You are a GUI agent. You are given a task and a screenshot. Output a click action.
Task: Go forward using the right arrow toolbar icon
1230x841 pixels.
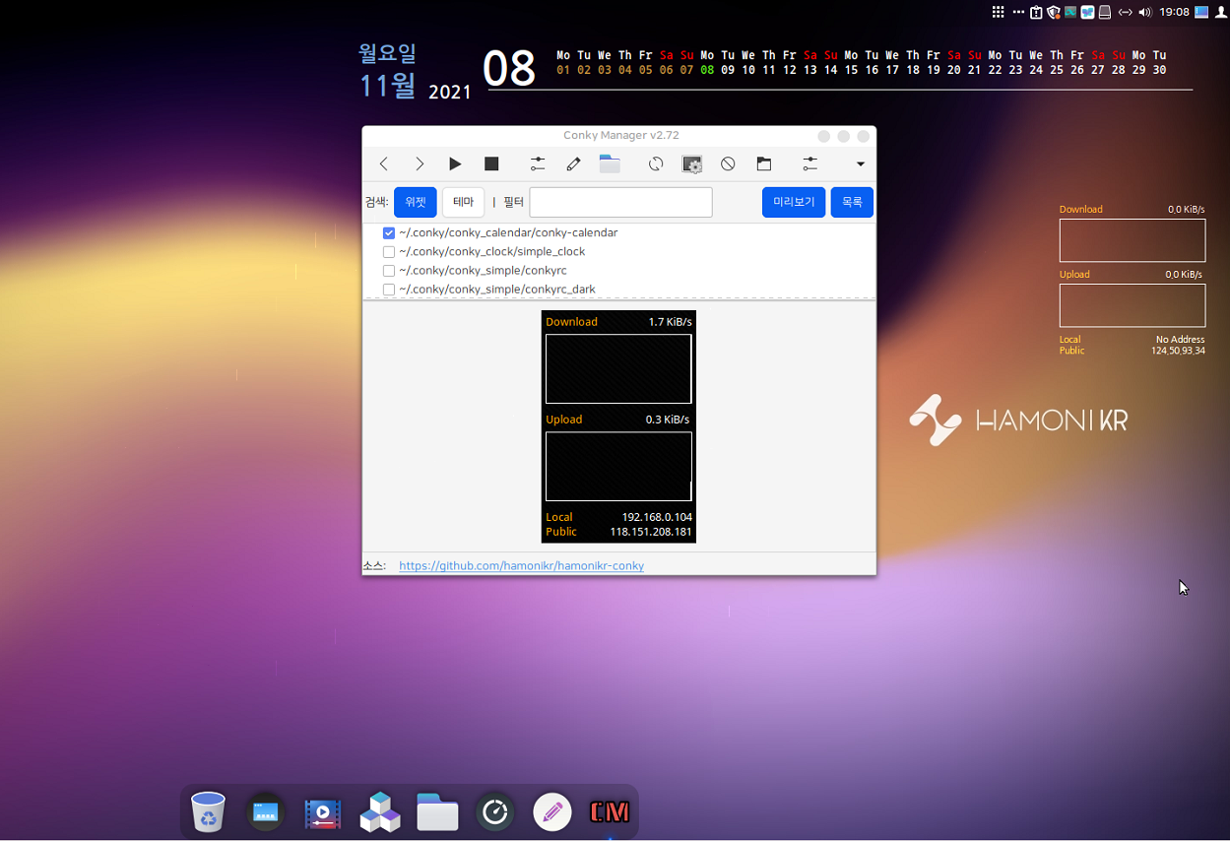[420, 163]
